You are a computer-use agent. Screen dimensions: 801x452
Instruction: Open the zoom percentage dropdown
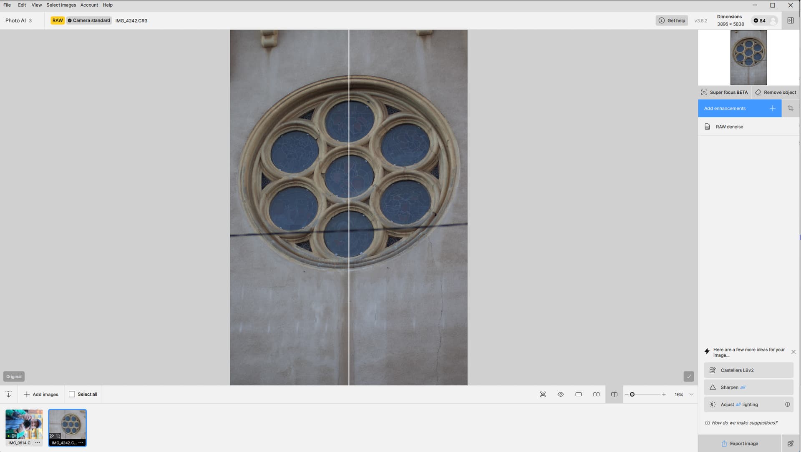click(691, 395)
